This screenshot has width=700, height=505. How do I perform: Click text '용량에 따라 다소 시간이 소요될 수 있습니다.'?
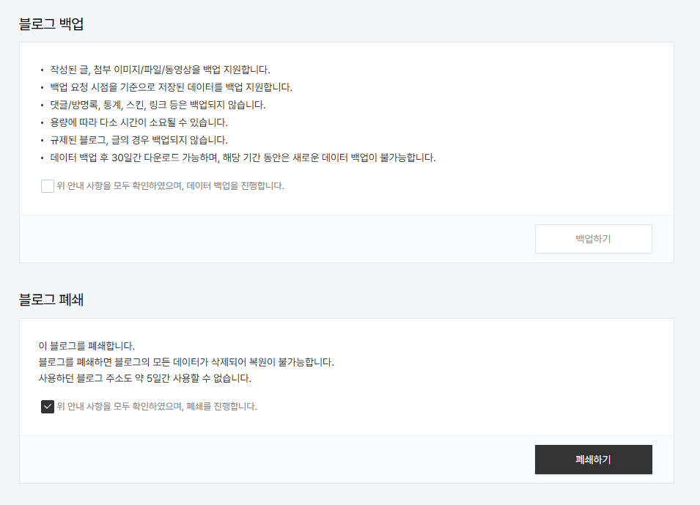click(x=139, y=122)
